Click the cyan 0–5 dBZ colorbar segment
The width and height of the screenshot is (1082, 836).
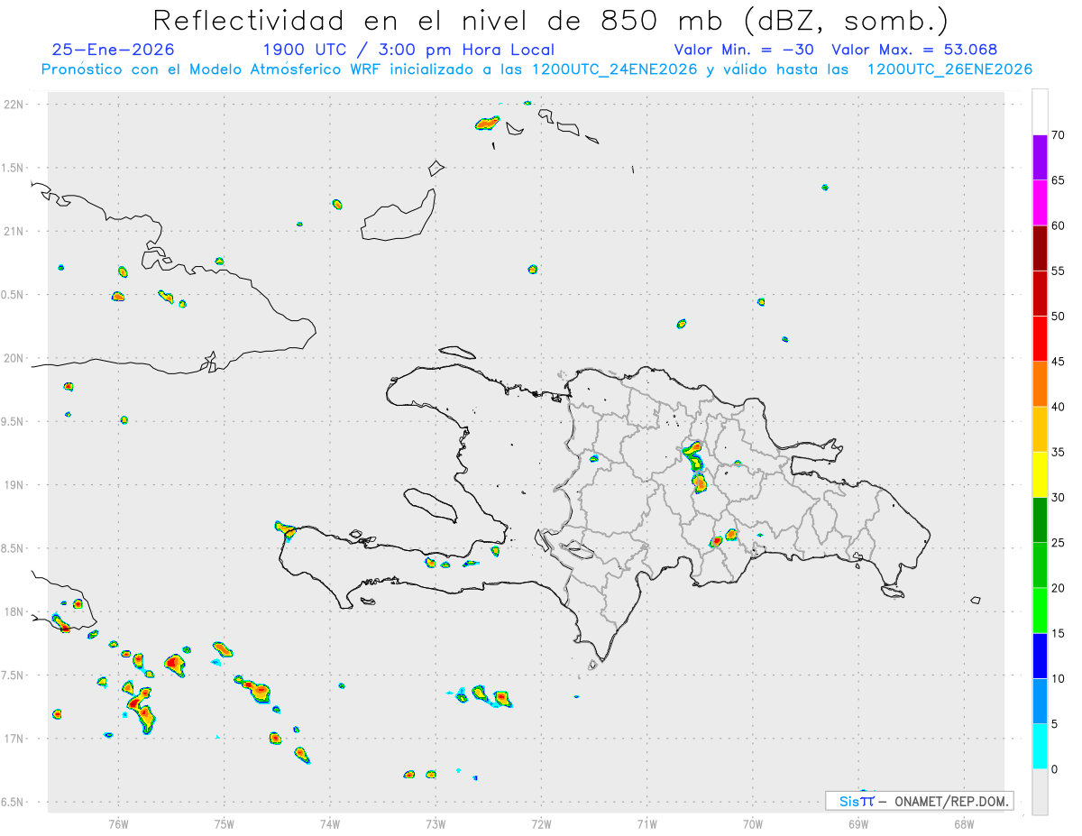pos(1040,747)
